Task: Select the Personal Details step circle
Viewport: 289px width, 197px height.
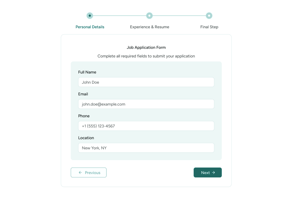Action: point(90,16)
